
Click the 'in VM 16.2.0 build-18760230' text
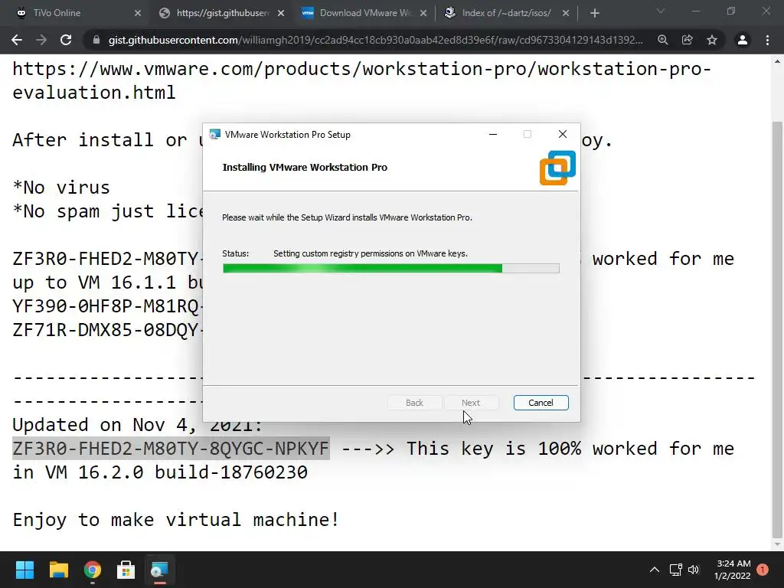coord(160,472)
